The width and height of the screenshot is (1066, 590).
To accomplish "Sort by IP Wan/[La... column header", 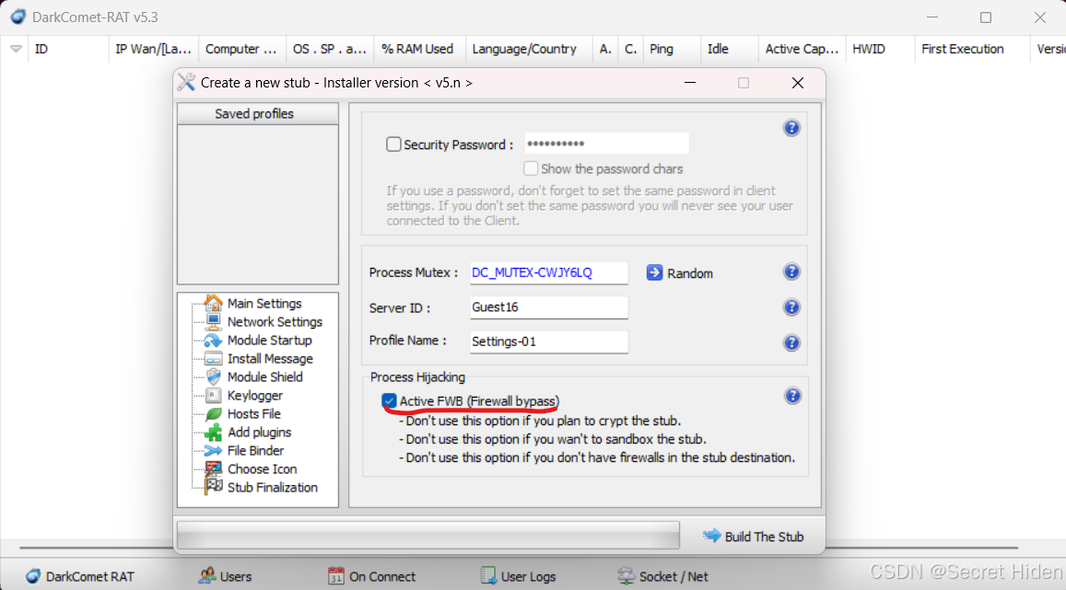I will click(153, 49).
